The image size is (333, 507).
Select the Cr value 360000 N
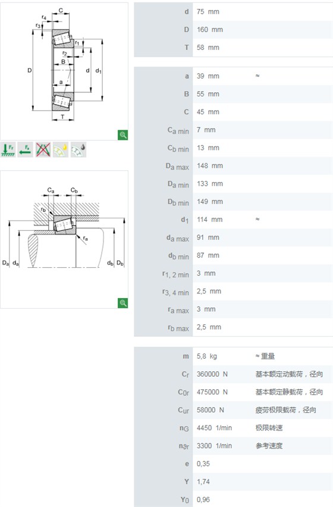click(x=212, y=374)
